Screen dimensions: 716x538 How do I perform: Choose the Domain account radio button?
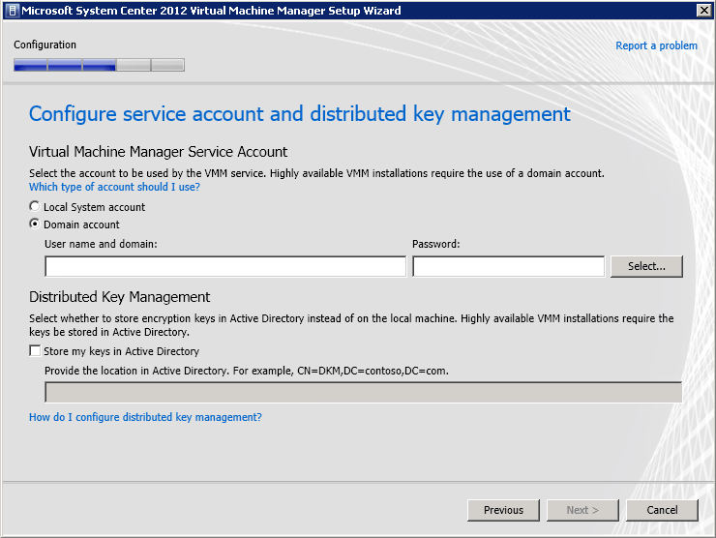[x=36, y=224]
